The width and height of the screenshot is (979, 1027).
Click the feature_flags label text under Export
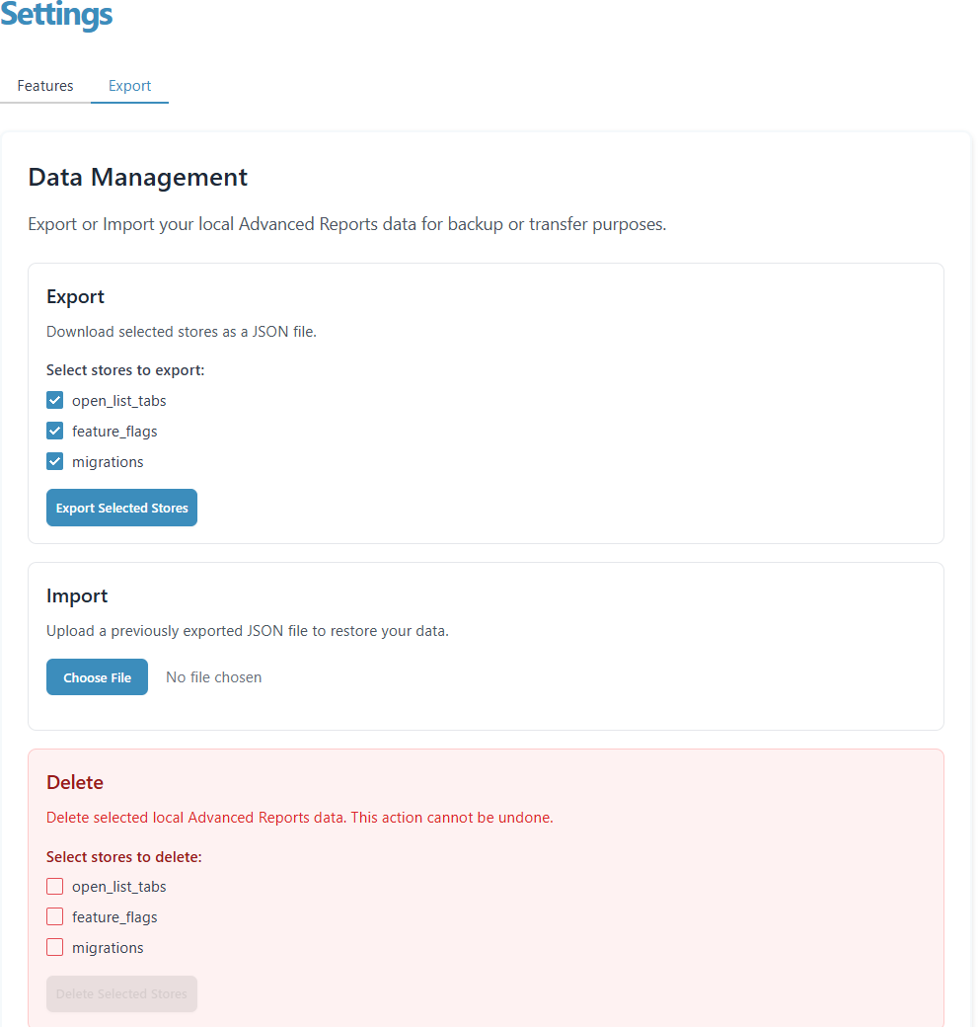(x=114, y=432)
